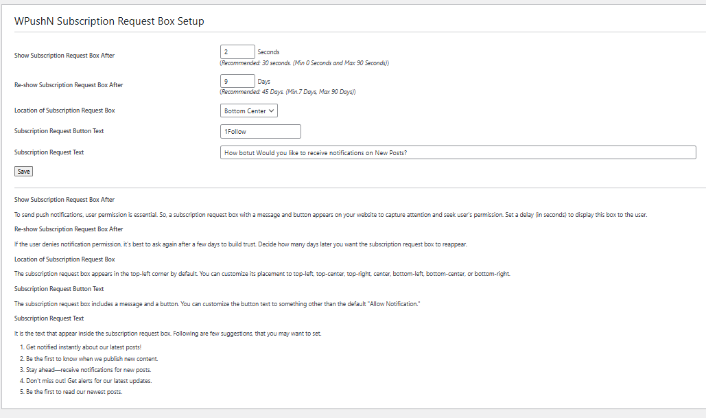This screenshot has width=706, height=418.
Task: Focus the Days re-show number field
Action: [x=237, y=81]
